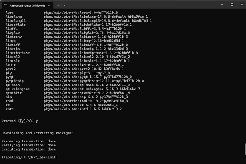Click the 'xz' package name

coord(8,105)
